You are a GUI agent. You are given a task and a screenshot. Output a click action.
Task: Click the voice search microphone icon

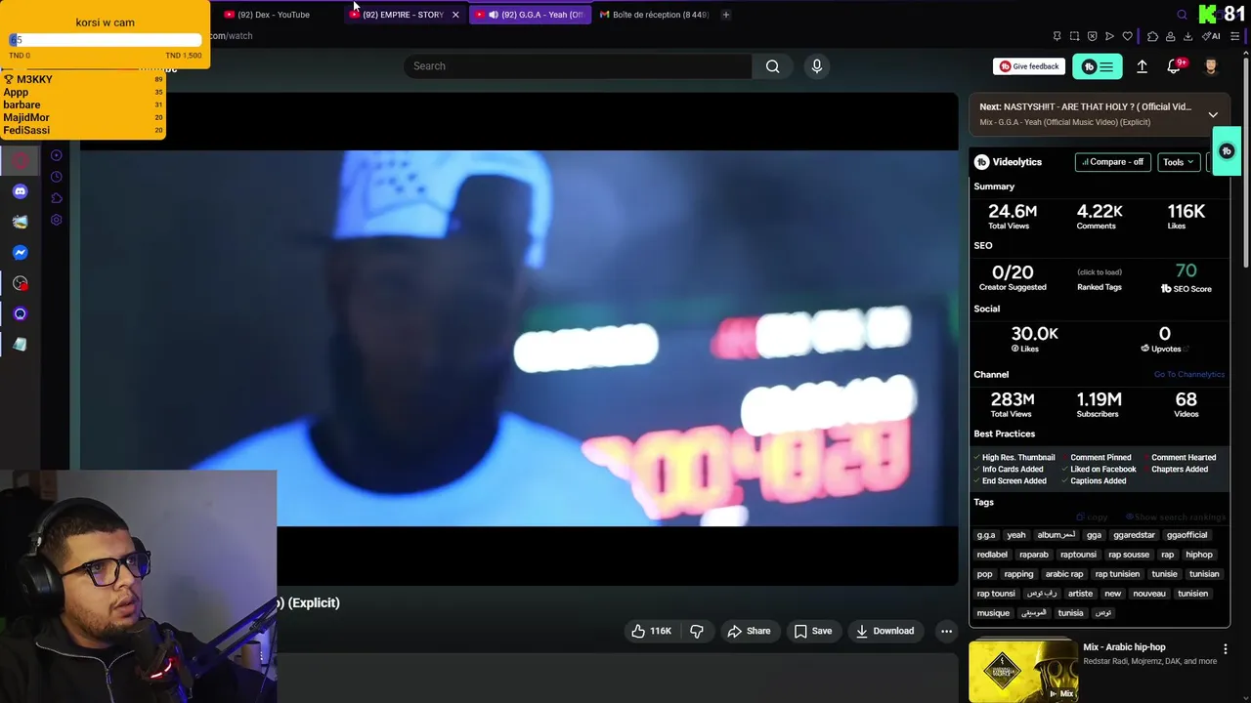(817, 66)
